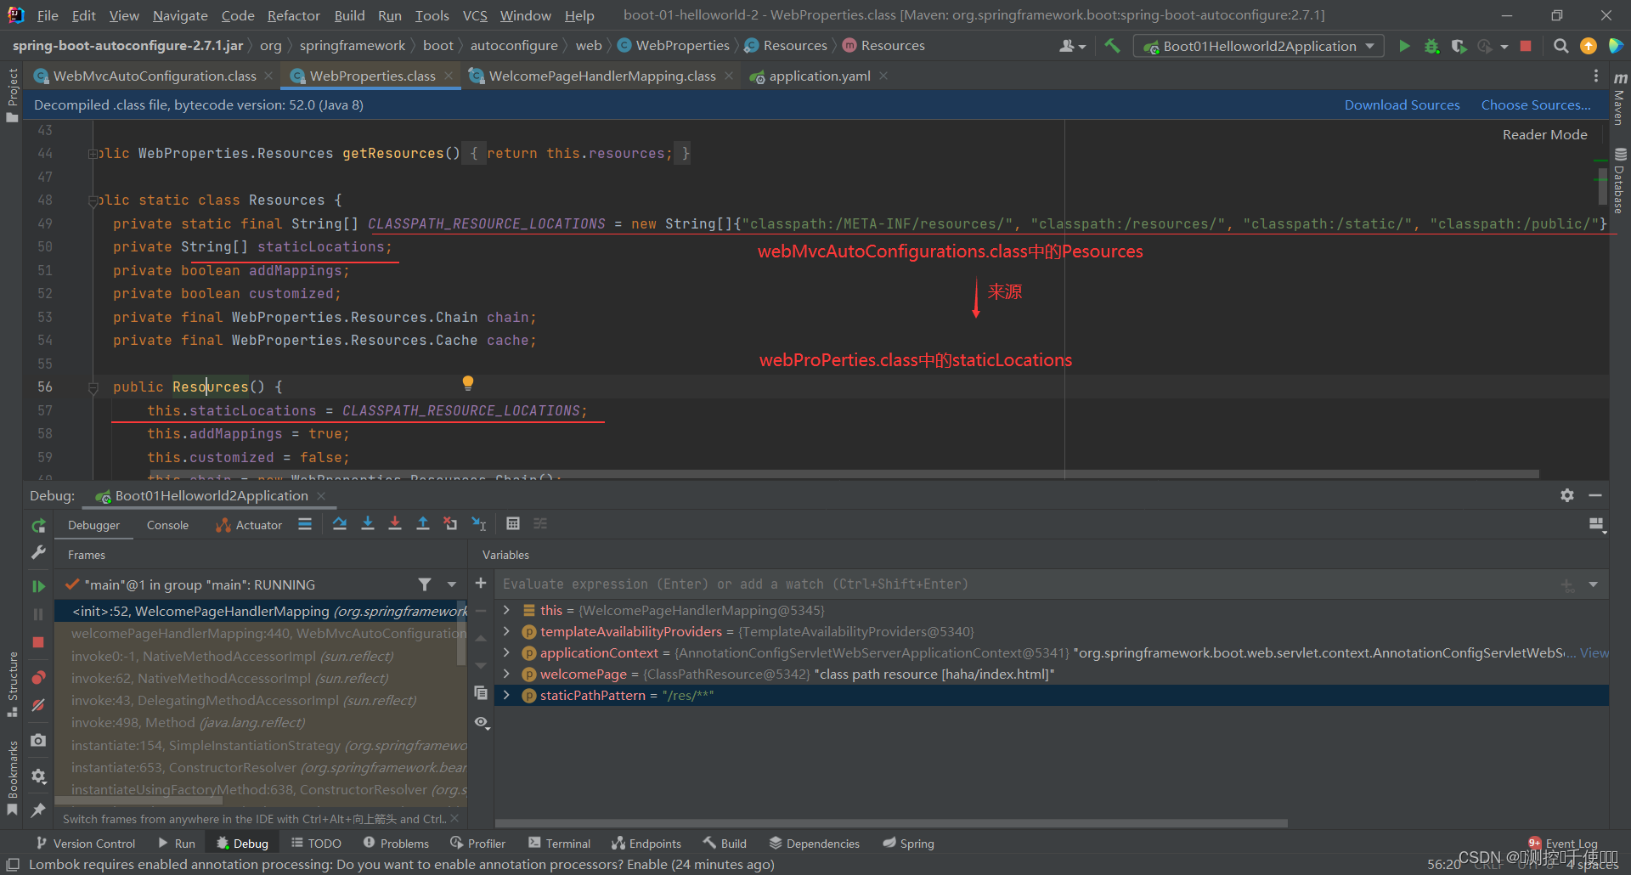Click the Step Into debugger icon

(x=368, y=524)
